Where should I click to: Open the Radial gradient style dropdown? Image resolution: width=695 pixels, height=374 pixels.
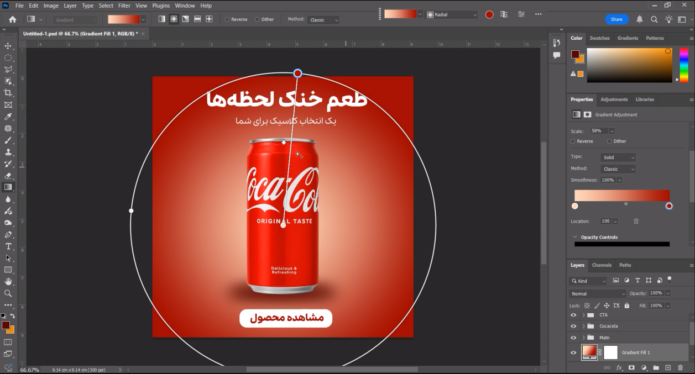coord(452,15)
